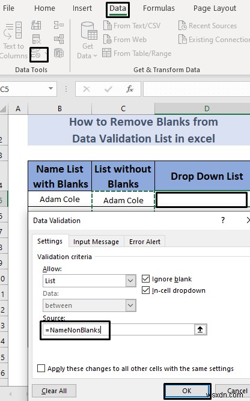Click the Consolidate icon
Image resolution: width=250 pixels, height=401 pixels.
click(59, 25)
